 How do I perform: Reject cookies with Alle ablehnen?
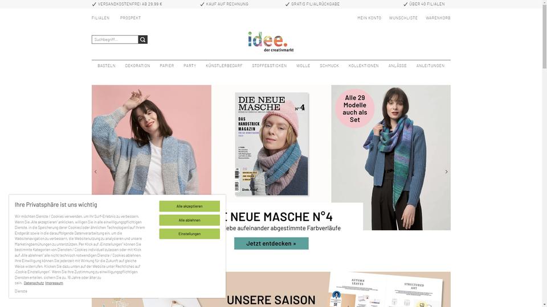pos(189,220)
